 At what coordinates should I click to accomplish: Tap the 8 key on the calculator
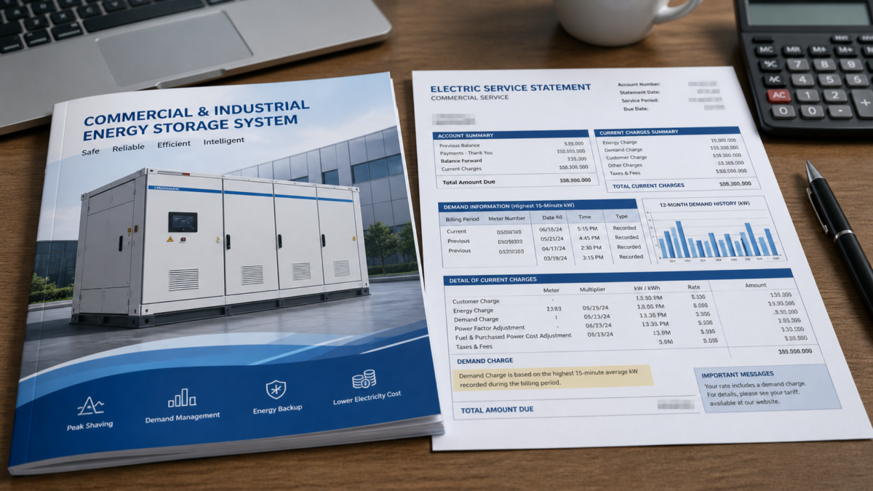[x=824, y=65]
